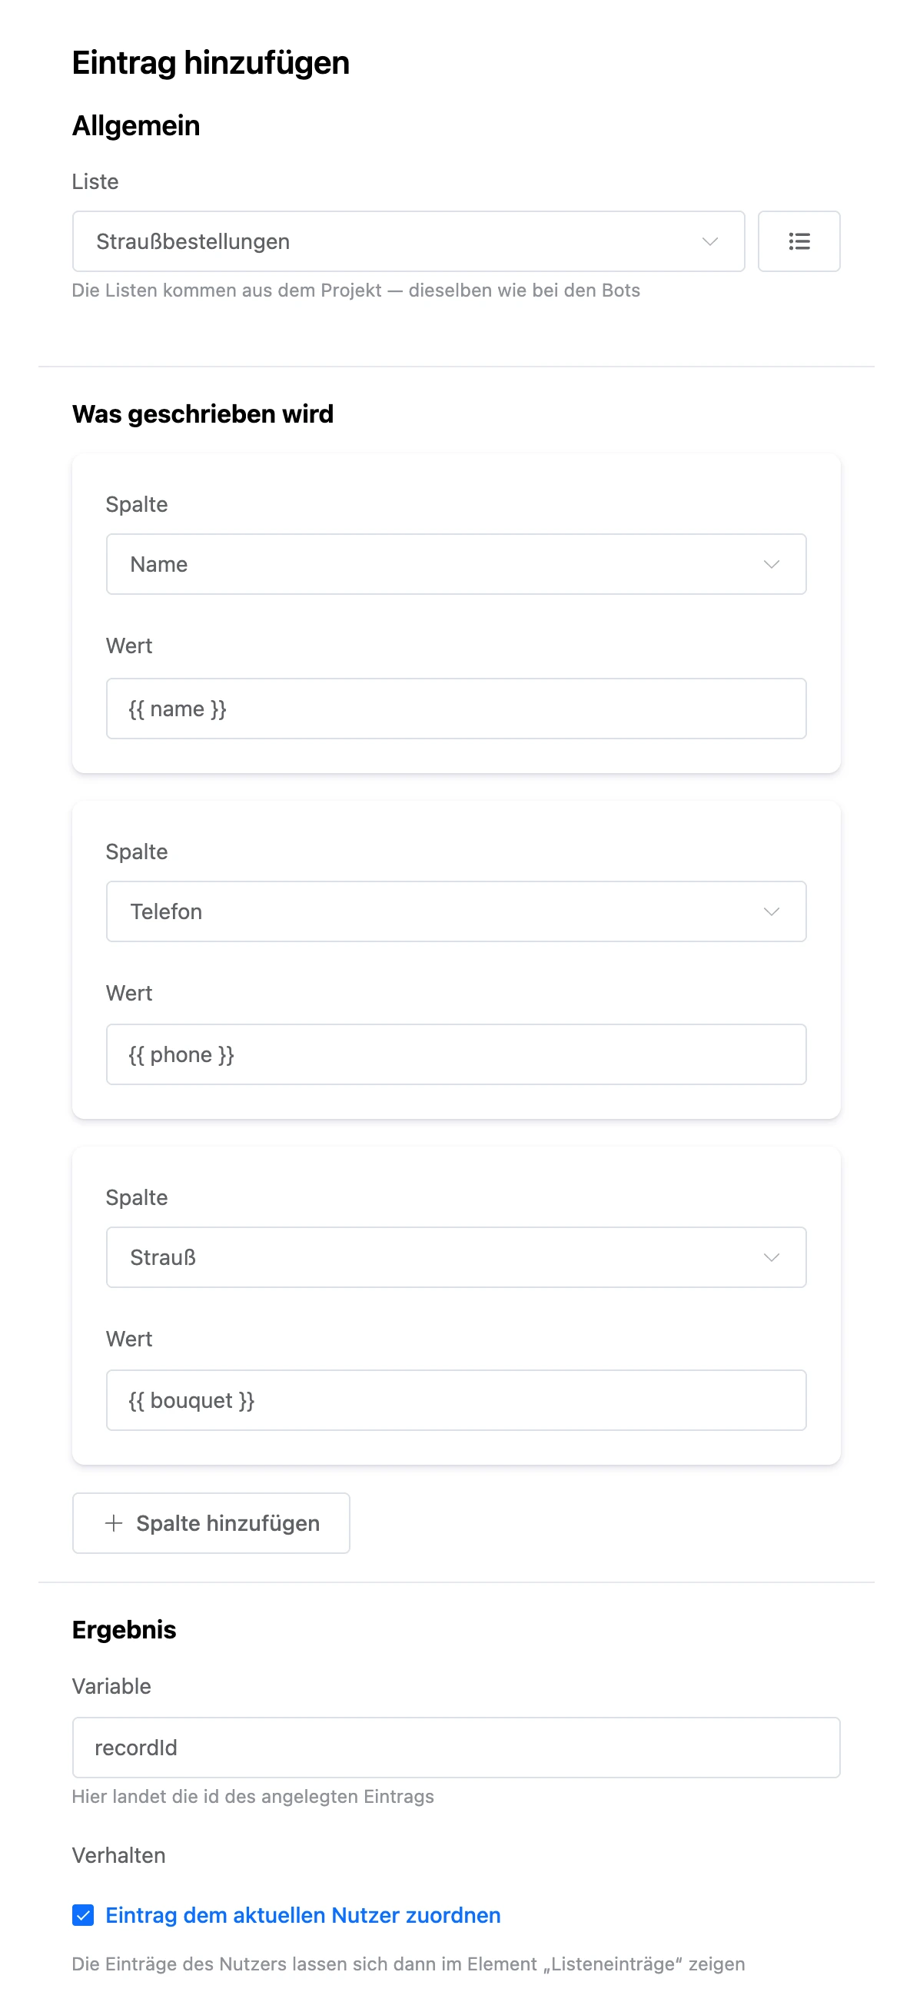Image resolution: width=910 pixels, height=2015 pixels.
Task: Expand the Strauß column dropdown
Action: click(456, 1257)
